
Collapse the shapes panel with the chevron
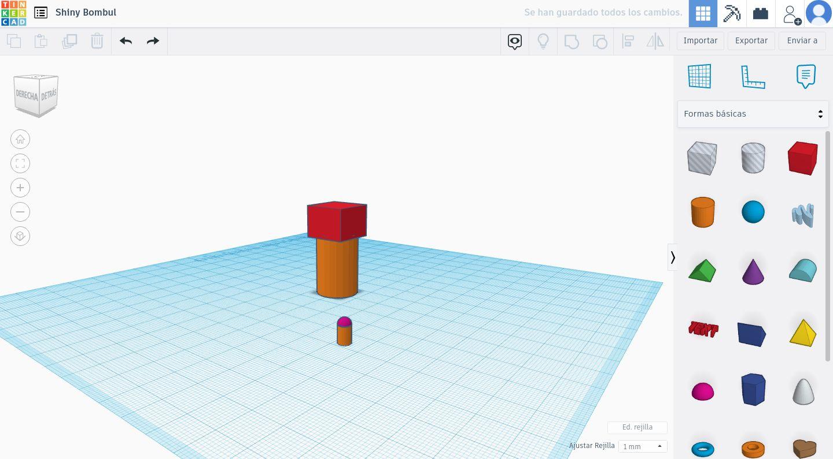(672, 257)
